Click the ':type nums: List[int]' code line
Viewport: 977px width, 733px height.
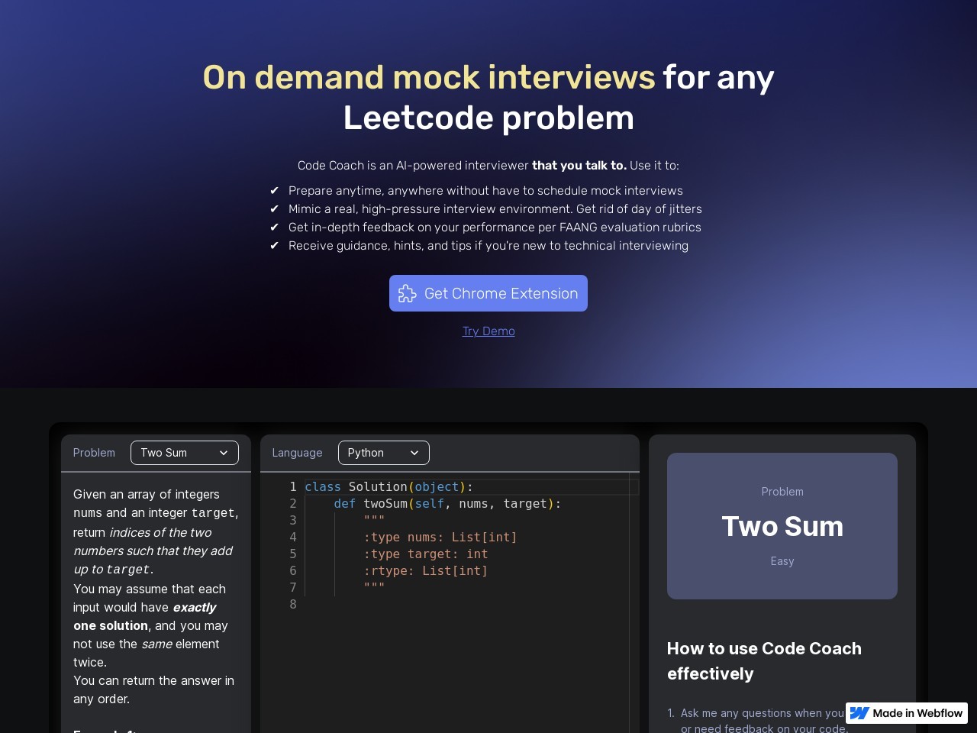tap(440, 537)
